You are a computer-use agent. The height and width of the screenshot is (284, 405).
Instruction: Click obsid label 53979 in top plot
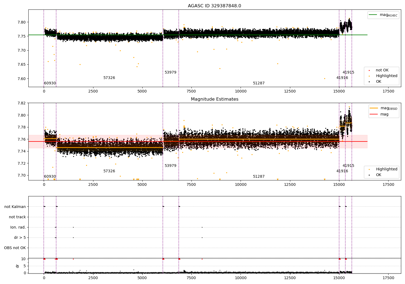170,72
